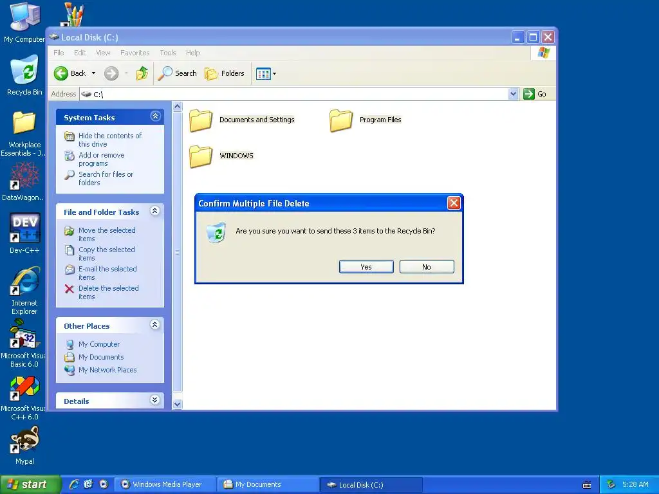Switch to Windows Media Player taskbar button
This screenshot has height=494, width=659.
[165, 485]
